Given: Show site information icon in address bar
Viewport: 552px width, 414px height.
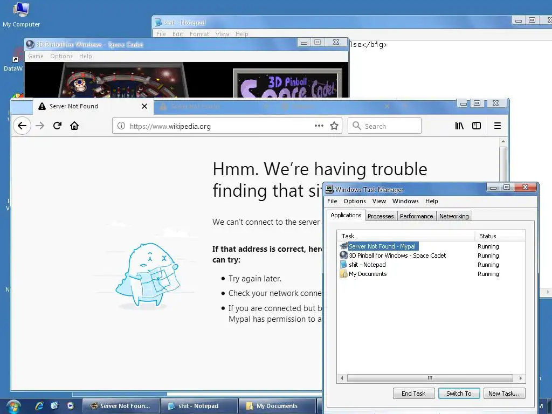Looking at the screenshot, I should (x=121, y=126).
